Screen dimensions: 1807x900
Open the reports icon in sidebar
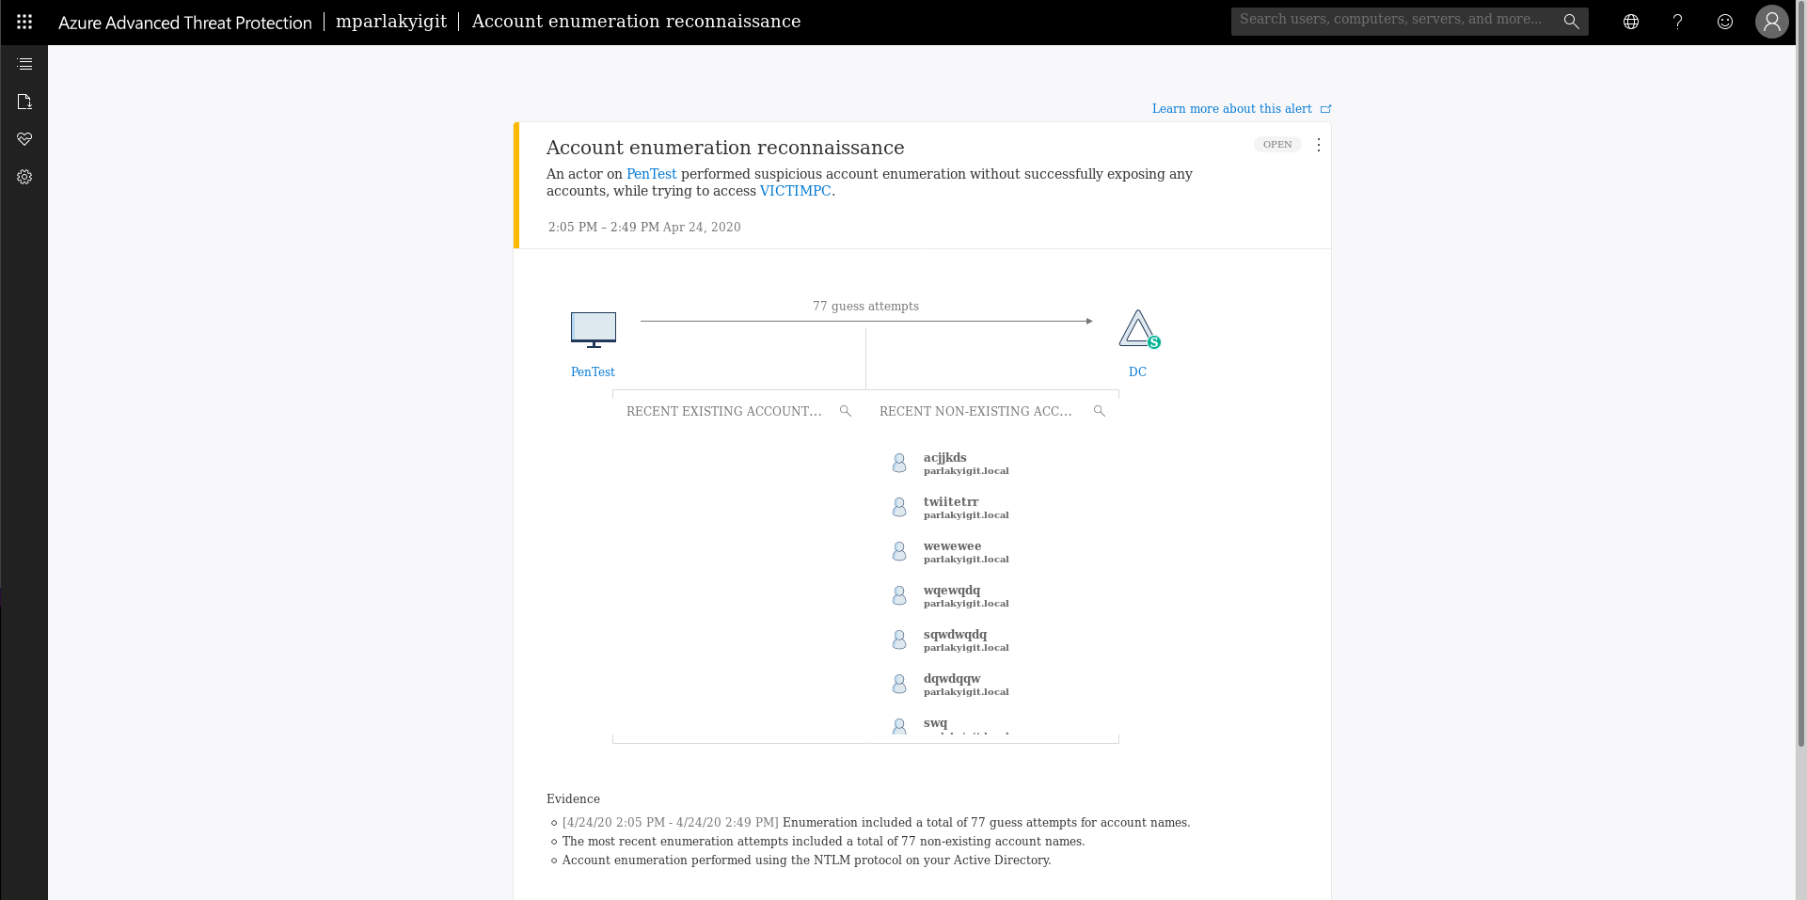click(x=24, y=102)
